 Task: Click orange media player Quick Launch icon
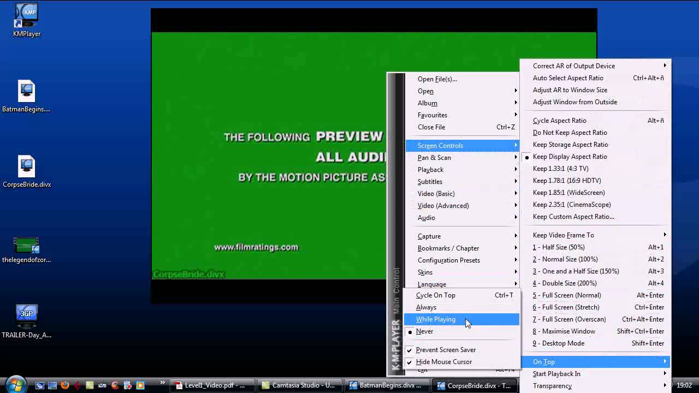click(140, 385)
